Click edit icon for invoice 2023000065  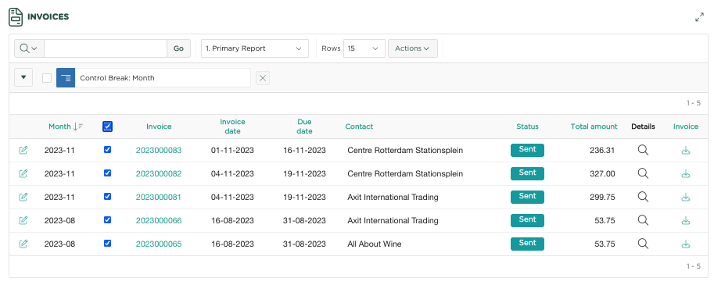23,244
